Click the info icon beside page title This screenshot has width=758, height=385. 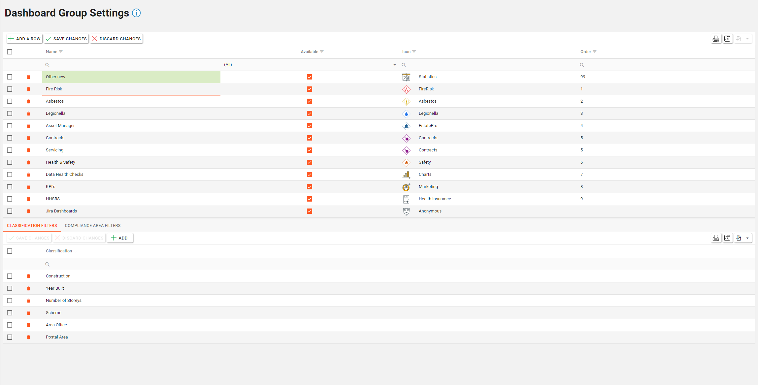point(136,13)
